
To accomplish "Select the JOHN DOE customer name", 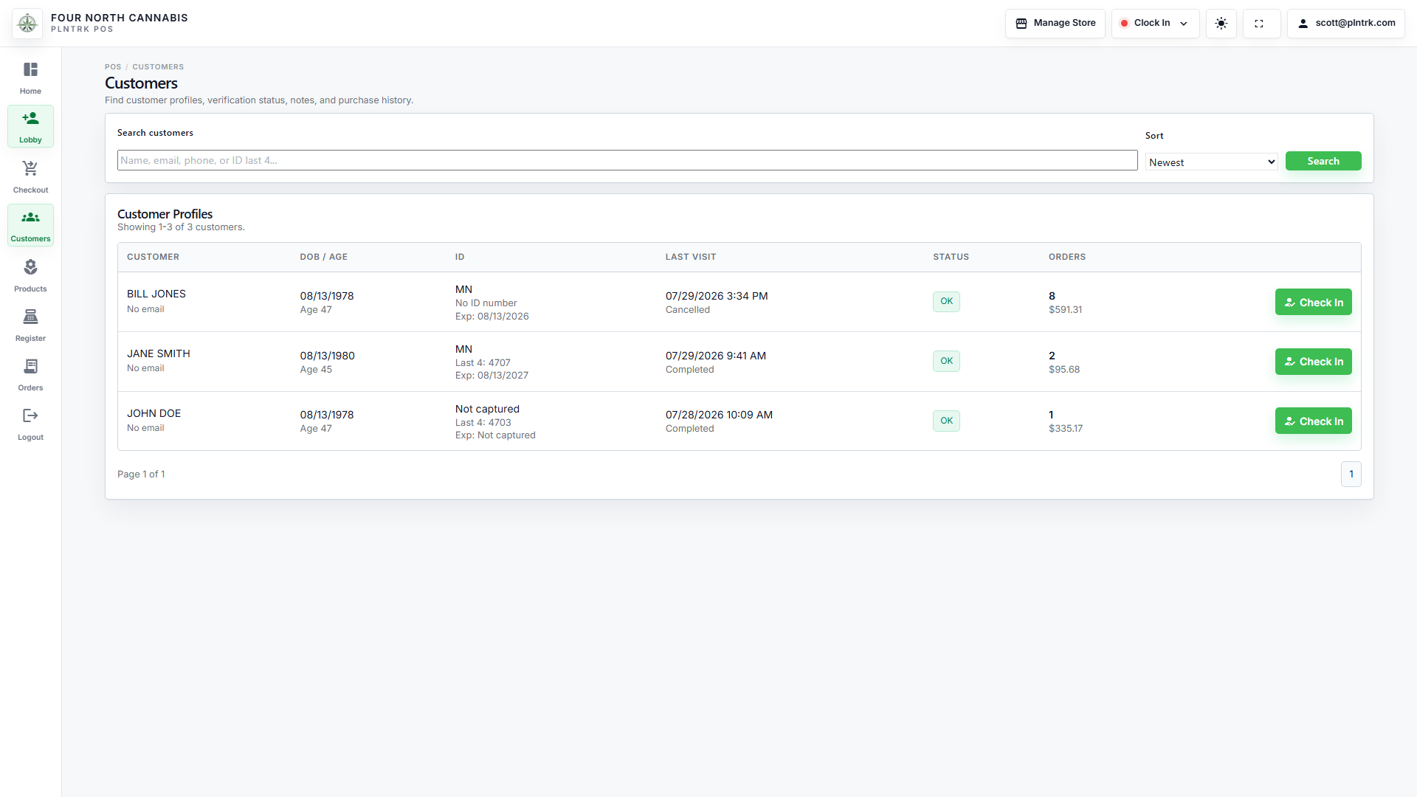I will click(154, 413).
